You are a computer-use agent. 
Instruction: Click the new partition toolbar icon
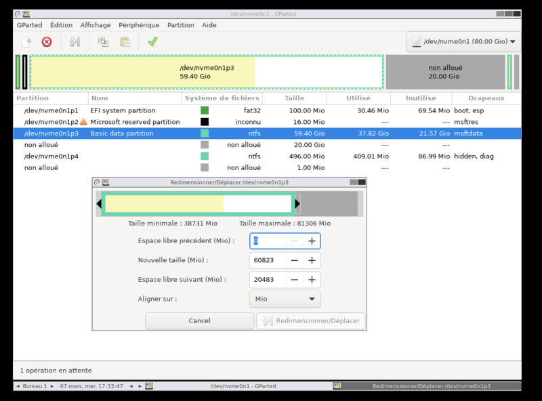[x=26, y=42]
